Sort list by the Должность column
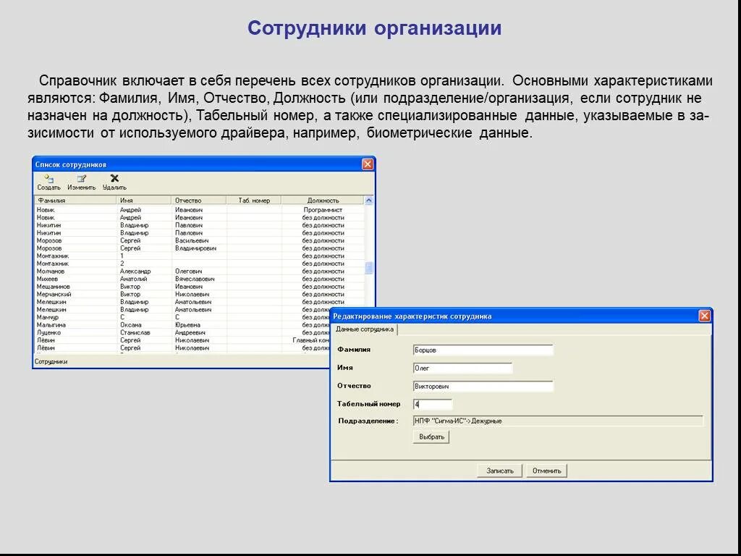 coord(324,200)
